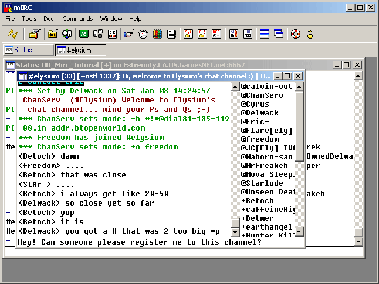379x284 pixels.
Task: Open the CE Remote scripts icon
Action: tap(112, 34)
